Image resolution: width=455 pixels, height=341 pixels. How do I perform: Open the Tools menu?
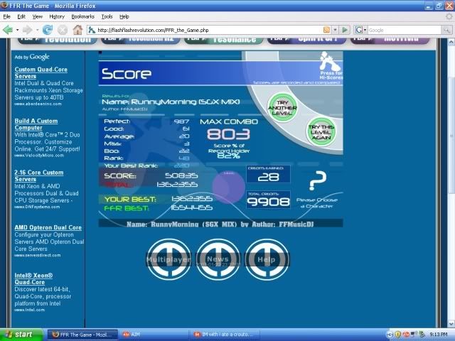click(107, 16)
